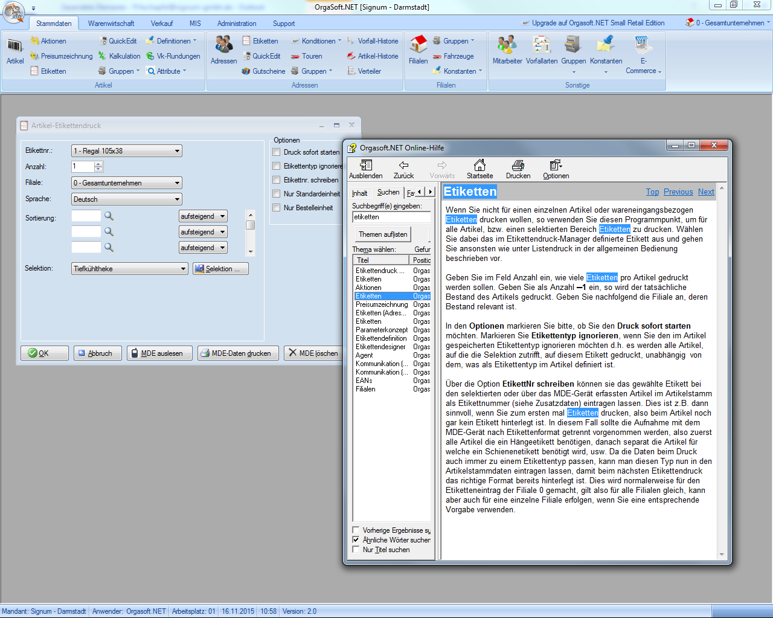Image resolution: width=773 pixels, height=618 pixels.
Task: Open Vorfallarten in the ribbon
Action: point(541,46)
